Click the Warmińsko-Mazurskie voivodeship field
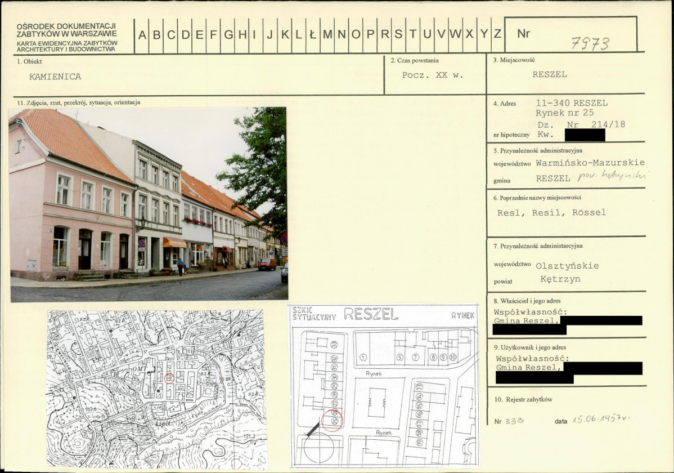This screenshot has height=473, width=674. click(x=590, y=163)
